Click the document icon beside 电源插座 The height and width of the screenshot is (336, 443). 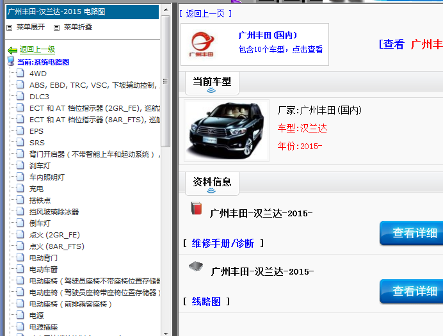point(20,326)
